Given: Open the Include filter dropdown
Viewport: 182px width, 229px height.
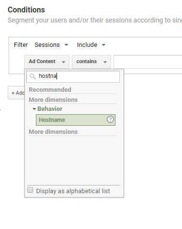Looking at the screenshot, I should click(x=91, y=45).
